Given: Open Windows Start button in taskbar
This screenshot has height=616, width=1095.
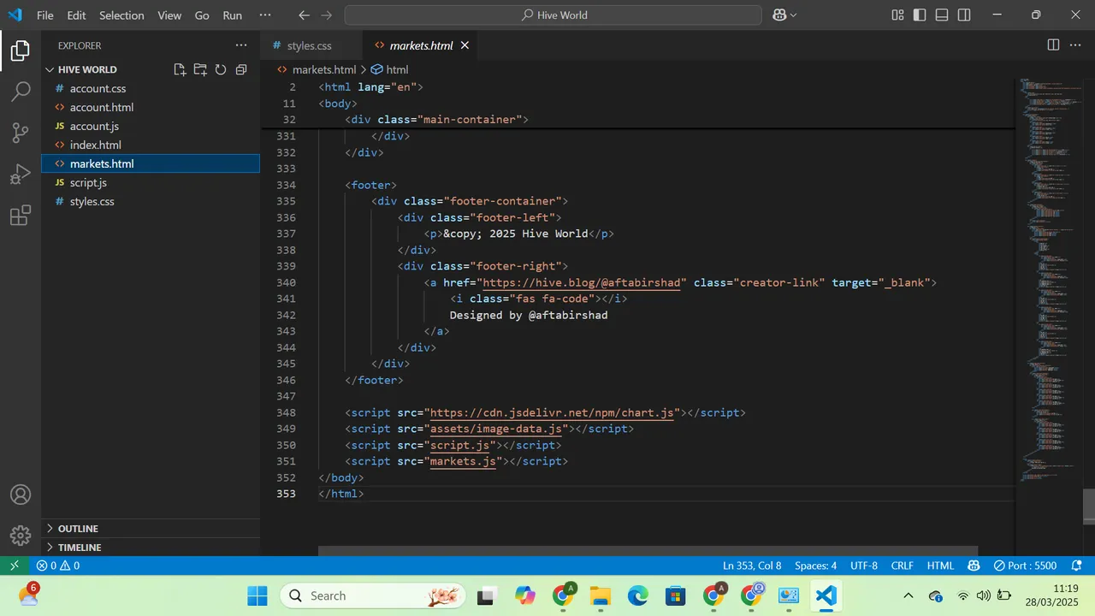Looking at the screenshot, I should 257,595.
